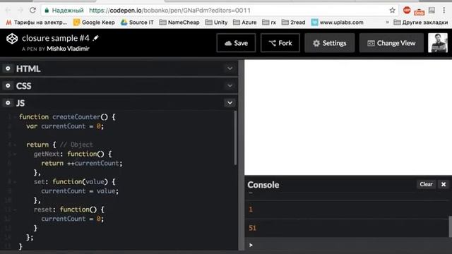This screenshot has width=452, height=254.
Task: Open Azure bookmarks folder
Action: coord(245,22)
